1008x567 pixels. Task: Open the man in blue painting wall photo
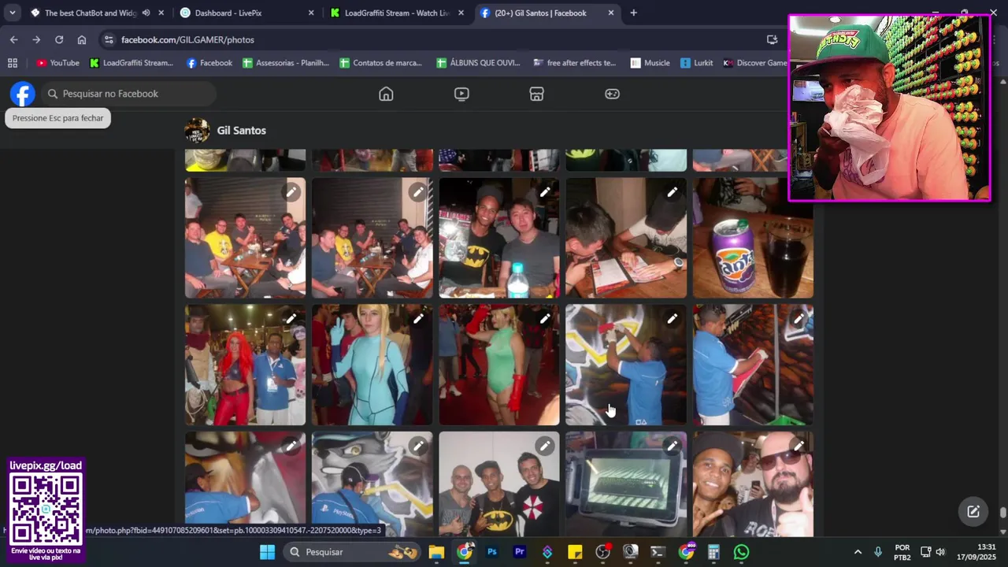point(753,365)
